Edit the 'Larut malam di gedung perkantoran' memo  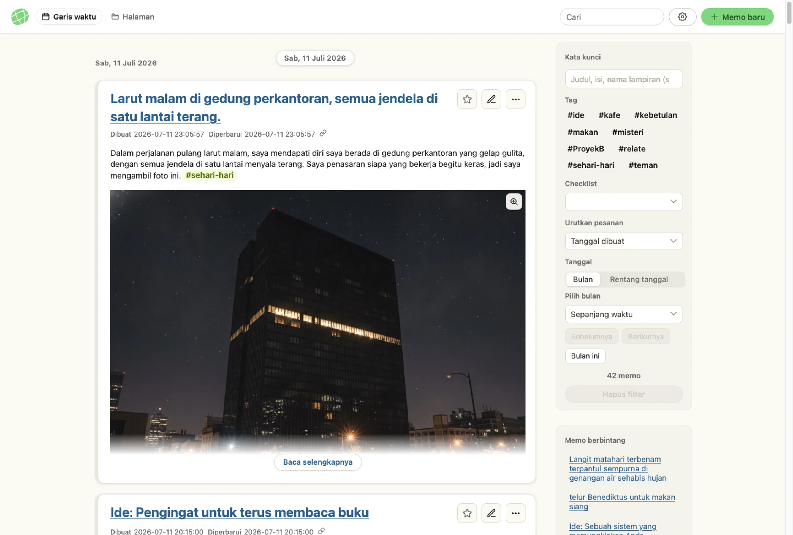(x=491, y=99)
